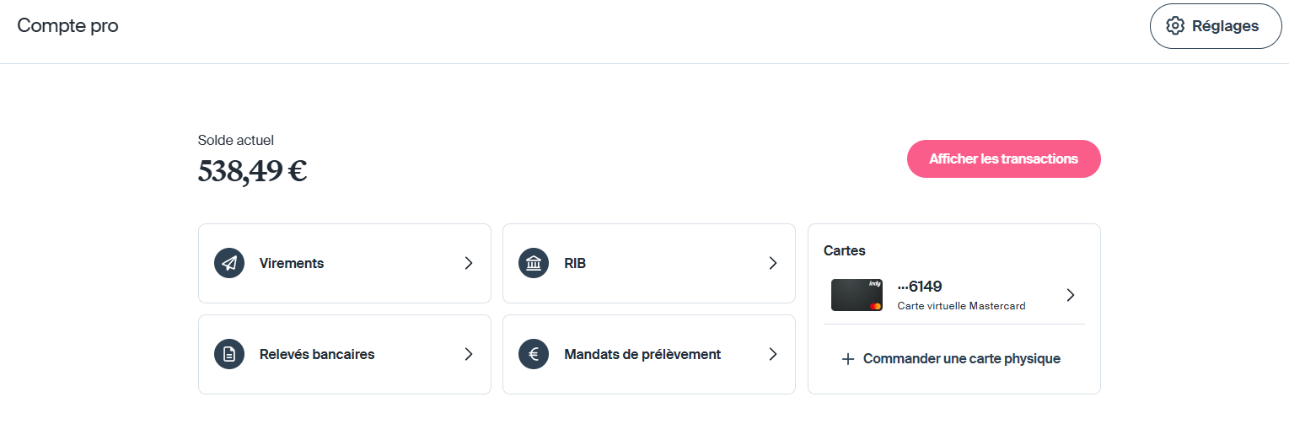The height and width of the screenshot is (440, 1289).
Task: Open RIB details via the chevron
Action: click(x=773, y=263)
